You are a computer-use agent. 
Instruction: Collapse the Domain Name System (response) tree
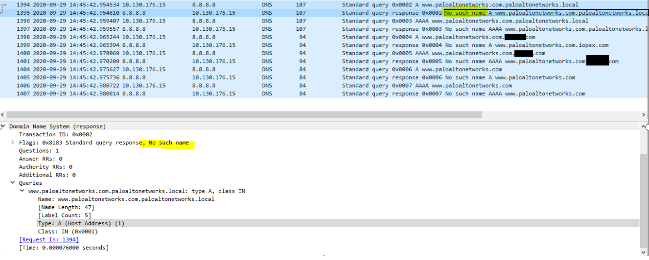[x=3, y=127]
